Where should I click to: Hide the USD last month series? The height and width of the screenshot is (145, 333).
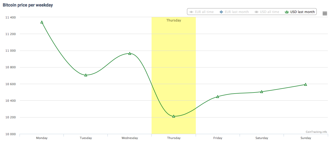pyautogui.click(x=302, y=12)
